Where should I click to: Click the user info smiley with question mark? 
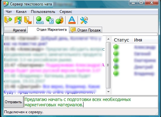50,20
